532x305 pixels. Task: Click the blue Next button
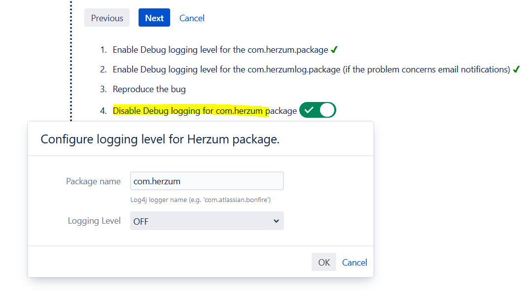tap(154, 18)
